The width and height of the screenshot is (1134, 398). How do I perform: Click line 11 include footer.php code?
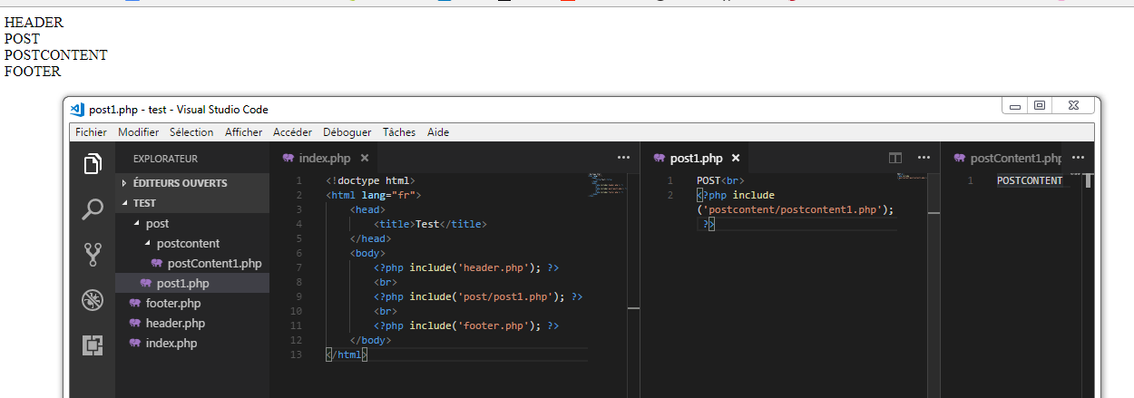(466, 325)
